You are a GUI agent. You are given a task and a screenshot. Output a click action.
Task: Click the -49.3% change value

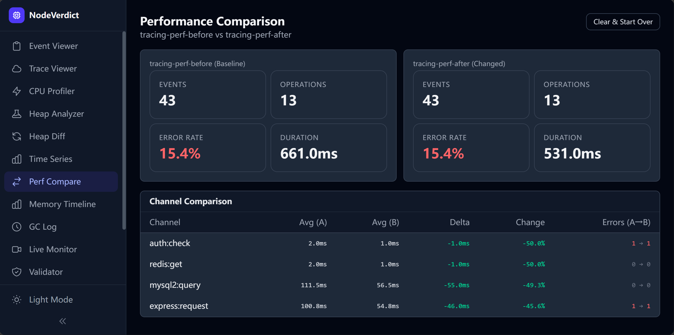[533, 285]
